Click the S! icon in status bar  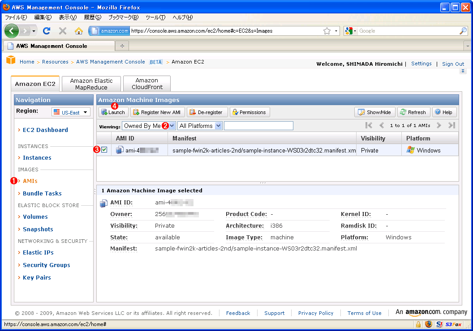[439, 324]
